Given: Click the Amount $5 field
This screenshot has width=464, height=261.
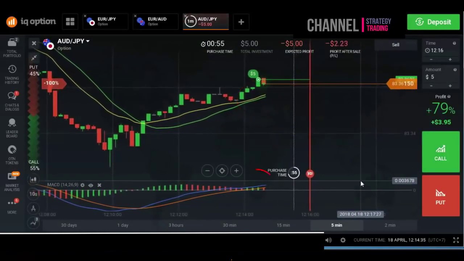Looking at the screenshot, I should point(440,77).
